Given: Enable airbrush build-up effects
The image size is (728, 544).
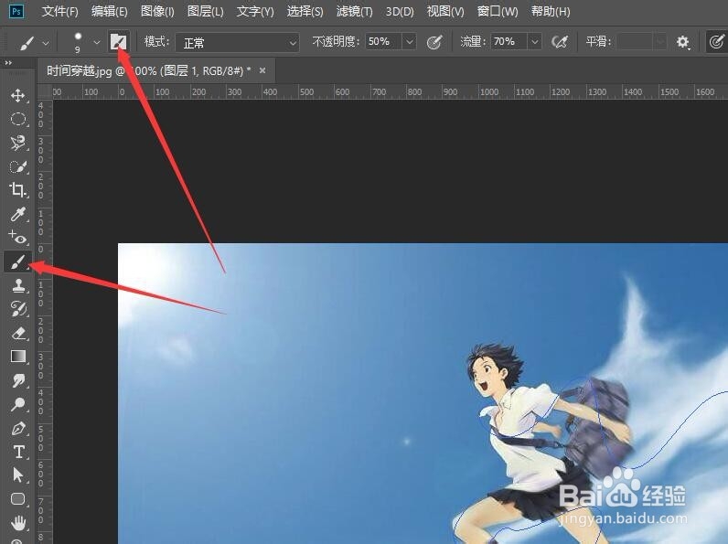Looking at the screenshot, I should (x=560, y=42).
